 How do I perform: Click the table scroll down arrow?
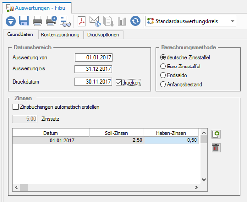coord(204,180)
